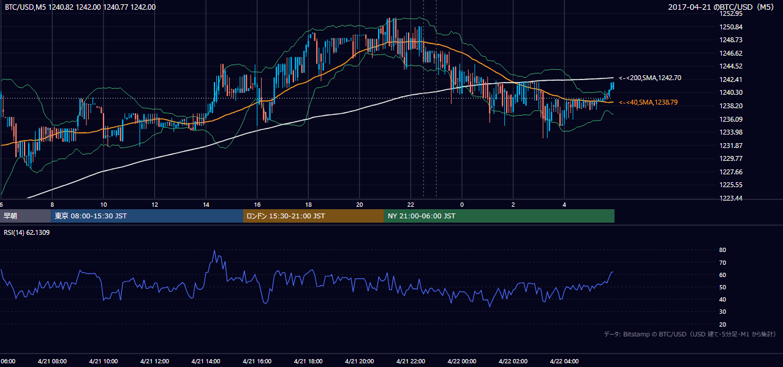
Task: Click the 1223.44 price axis value
Action: (732, 198)
